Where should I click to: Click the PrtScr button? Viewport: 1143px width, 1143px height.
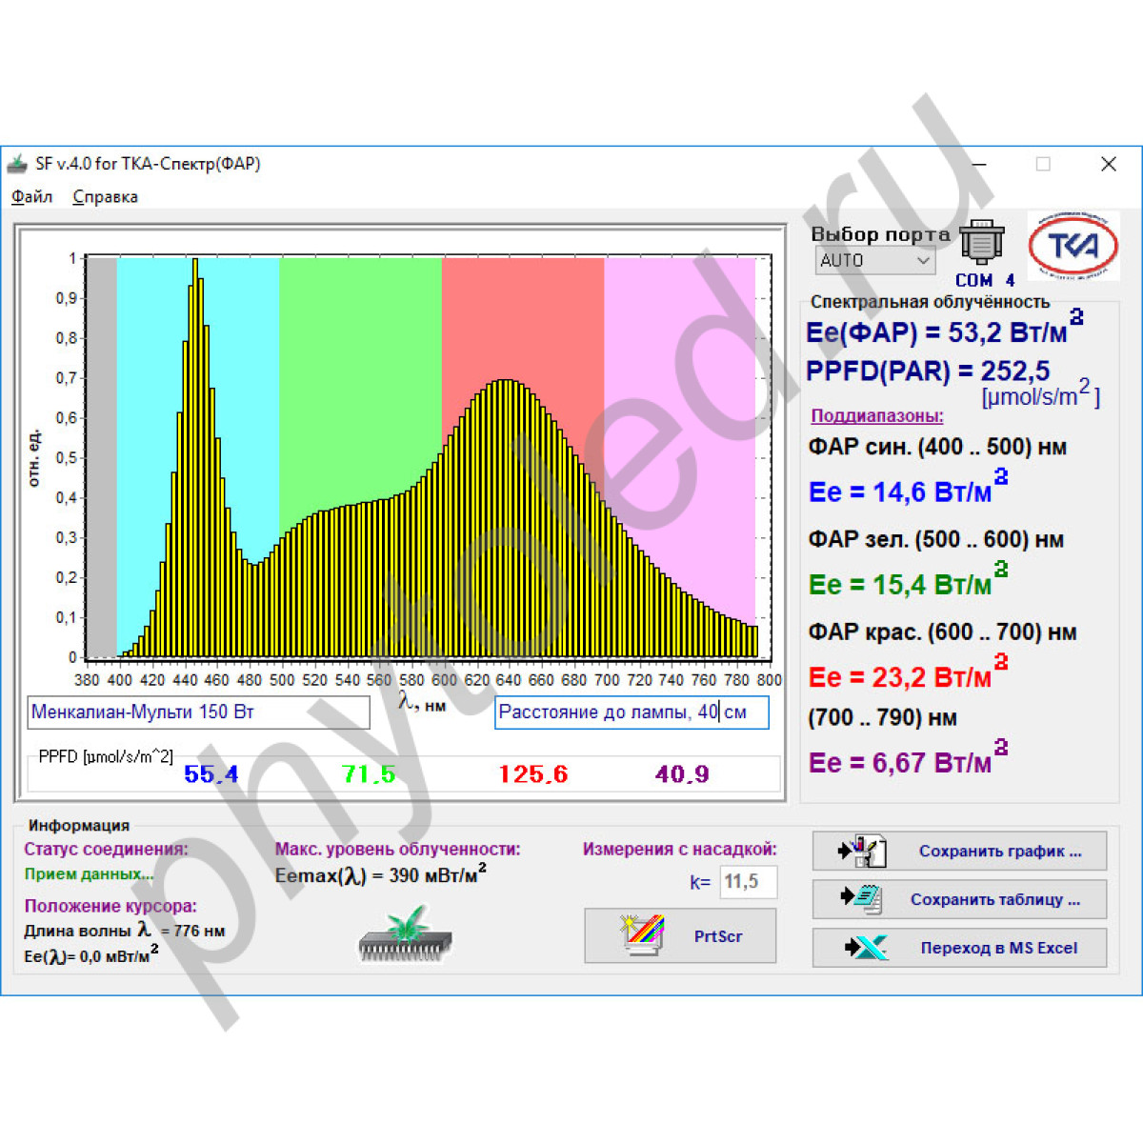tap(680, 936)
